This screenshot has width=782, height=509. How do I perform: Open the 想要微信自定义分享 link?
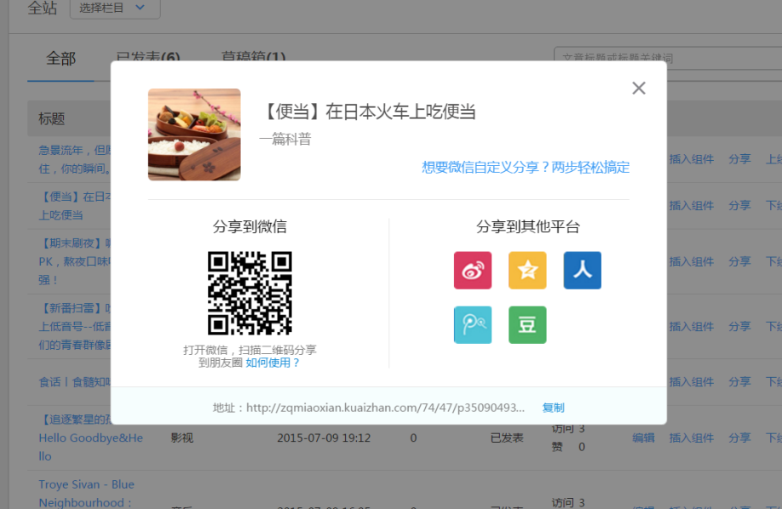tap(526, 167)
